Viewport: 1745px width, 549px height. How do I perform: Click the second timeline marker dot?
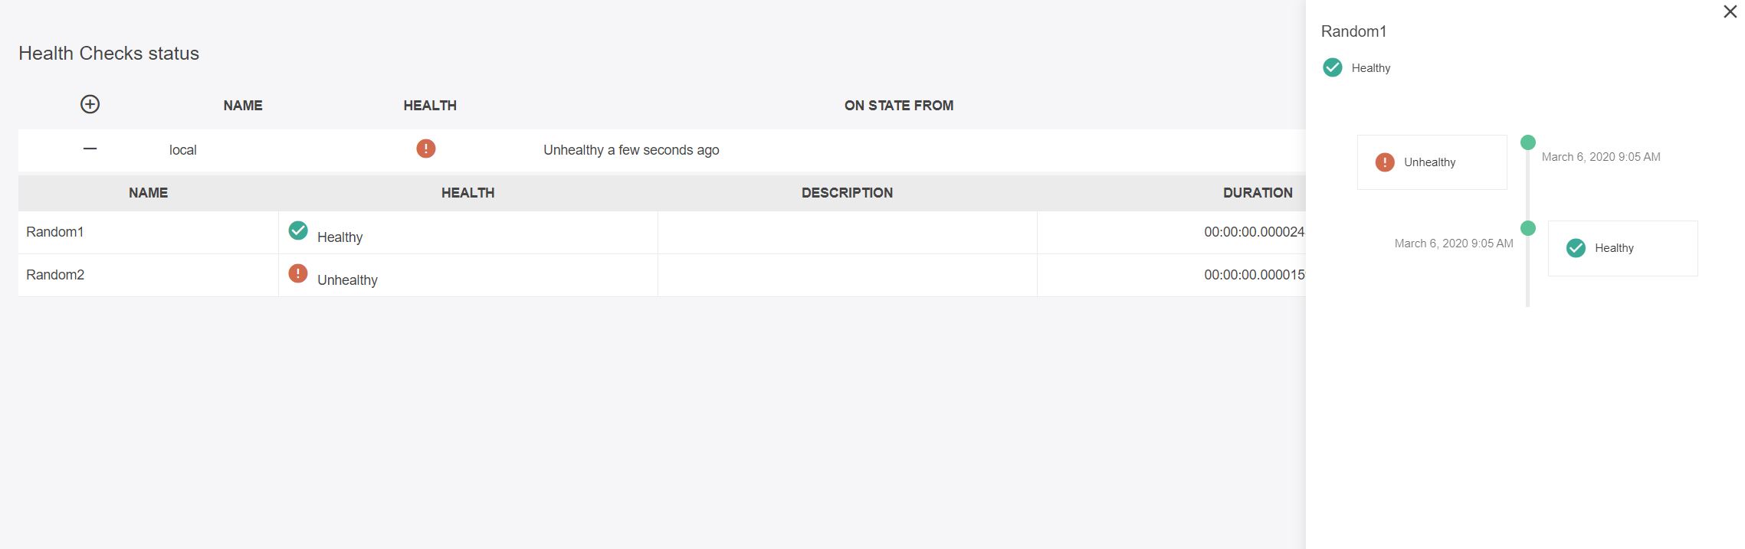coord(1527,228)
